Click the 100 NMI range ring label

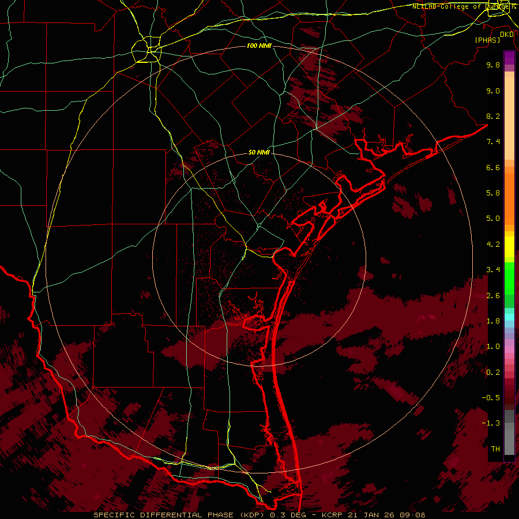coord(259,46)
